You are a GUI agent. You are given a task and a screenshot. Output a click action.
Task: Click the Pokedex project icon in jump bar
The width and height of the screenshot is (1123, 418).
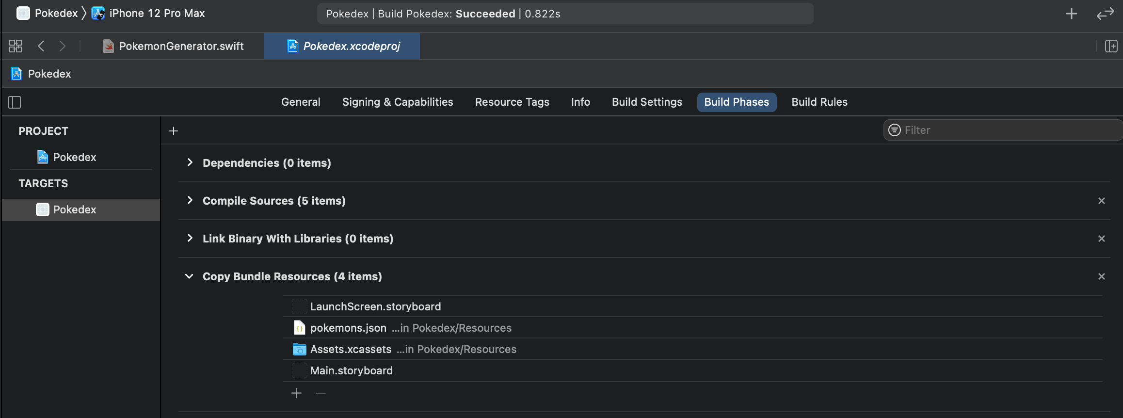click(x=16, y=74)
